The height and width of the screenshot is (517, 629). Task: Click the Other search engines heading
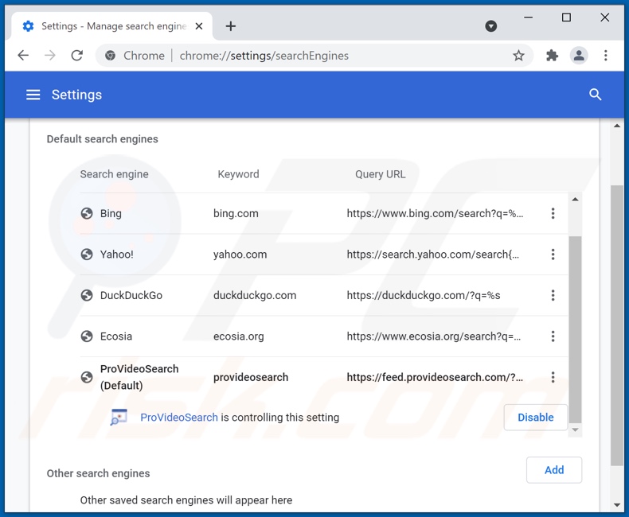(x=98, y=473)
